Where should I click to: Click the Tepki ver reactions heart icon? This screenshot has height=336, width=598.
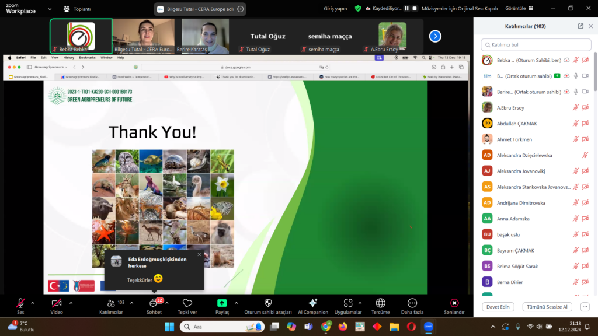187,303
